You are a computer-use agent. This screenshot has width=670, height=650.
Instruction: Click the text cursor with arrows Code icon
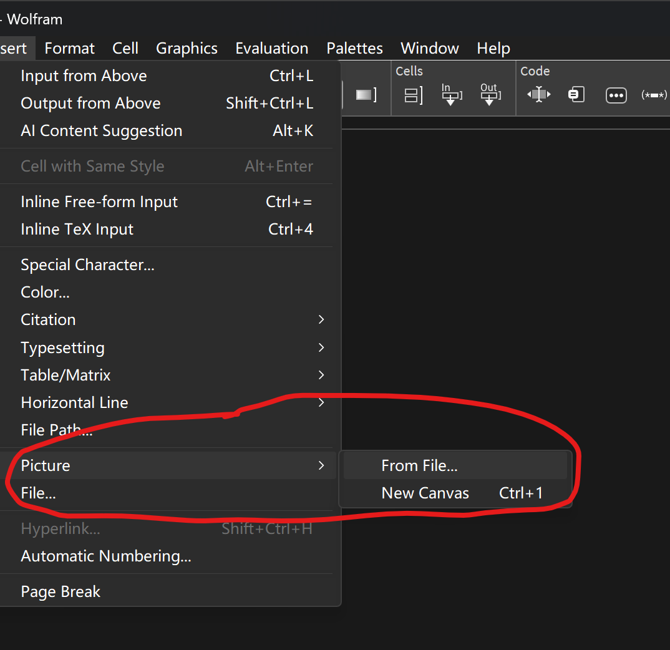click(538, 95)
